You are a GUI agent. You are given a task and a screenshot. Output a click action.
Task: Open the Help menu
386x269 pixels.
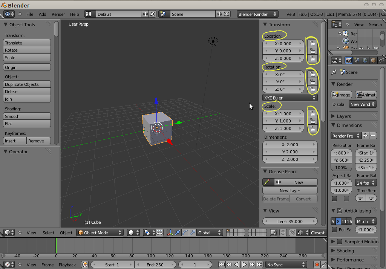(74, 14)
